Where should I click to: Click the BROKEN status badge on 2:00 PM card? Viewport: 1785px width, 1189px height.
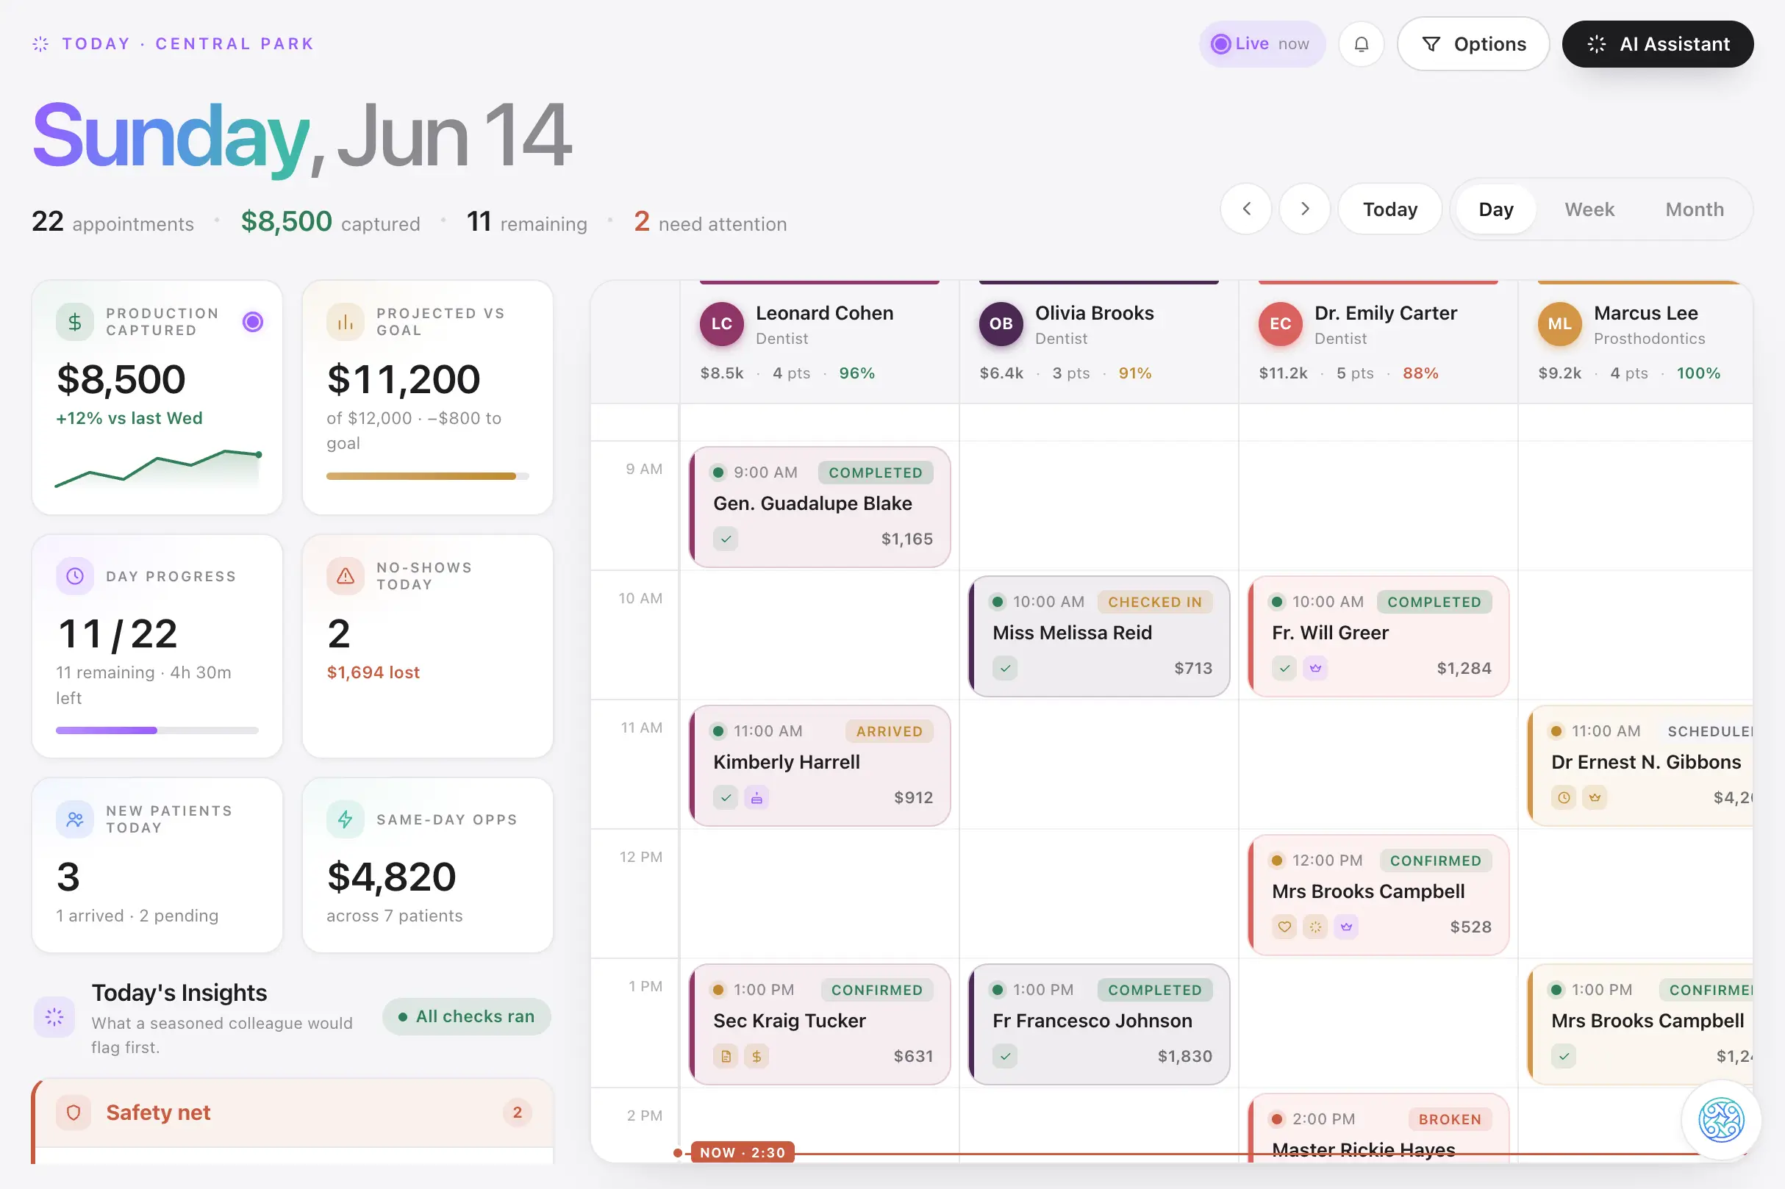tap(1449, 1119)
